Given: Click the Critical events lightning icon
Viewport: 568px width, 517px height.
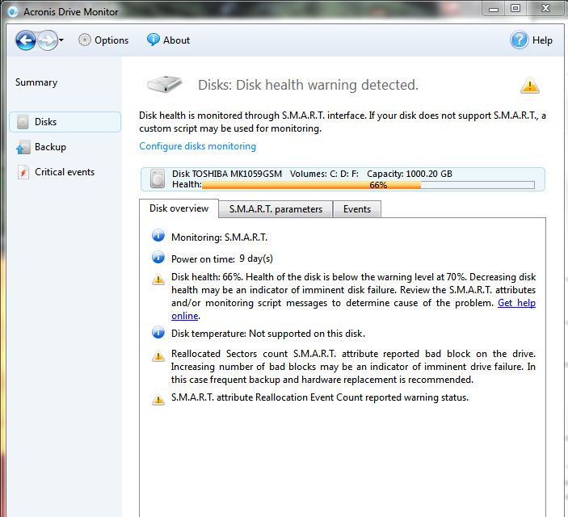Looking at the screenshot, I should 23,172.
